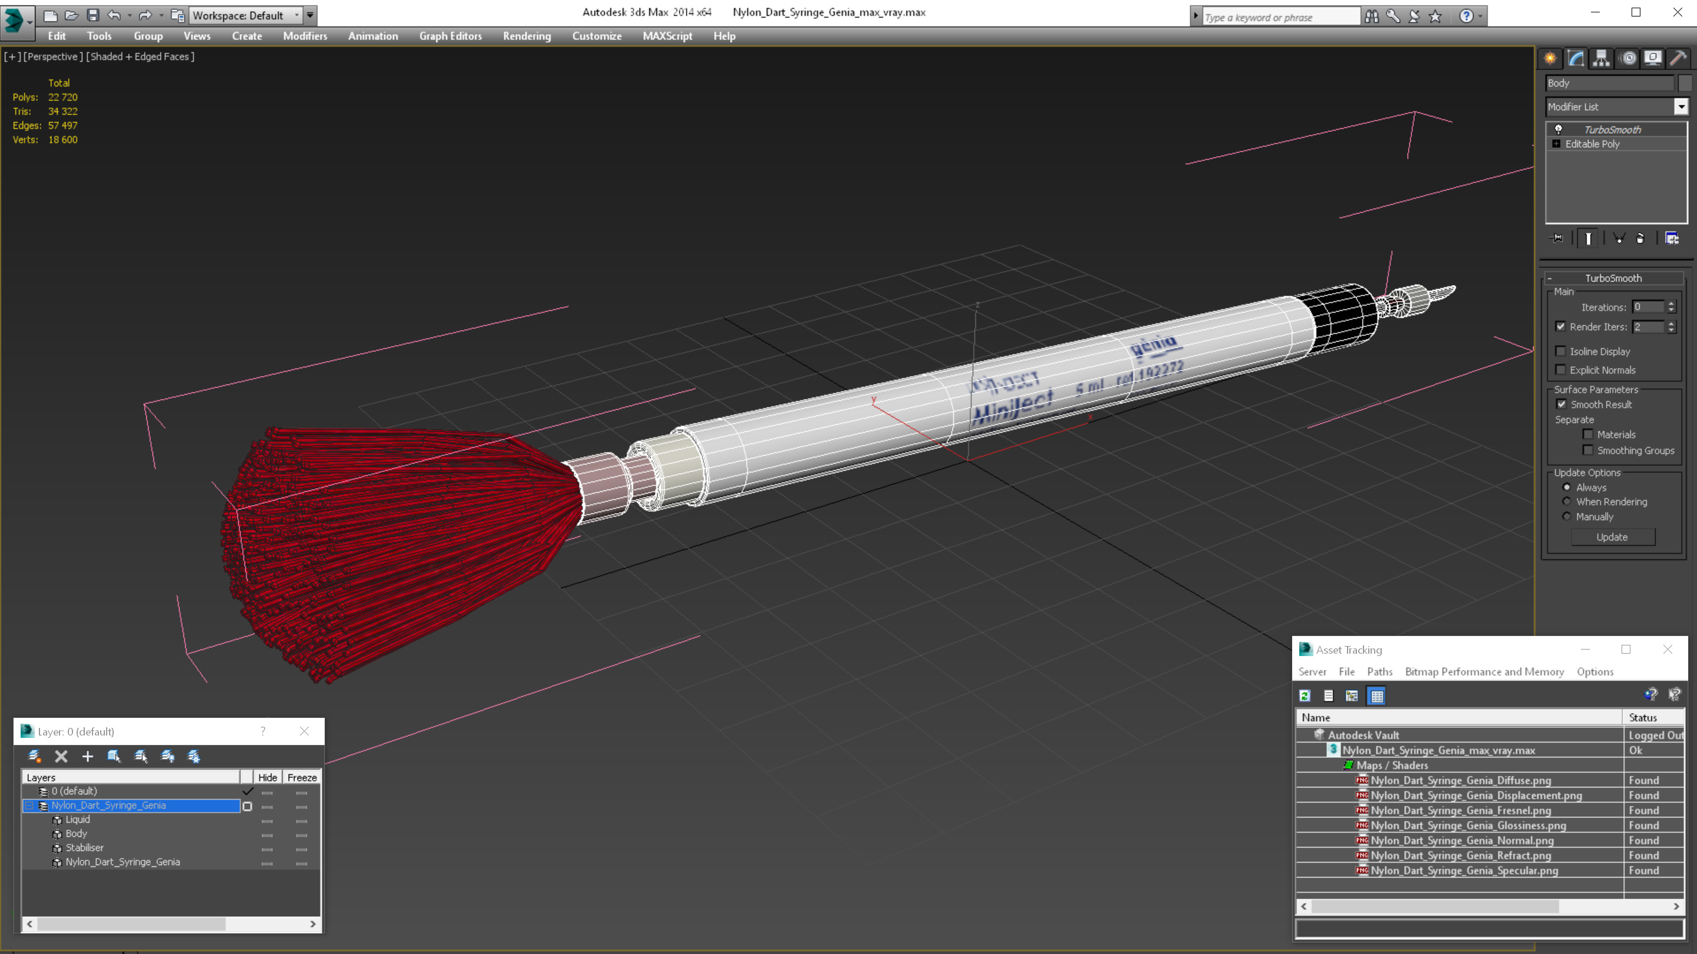The width and height of the screenshot is (1697, 954).
Task: Toggle Smooth Result checkbox in TurboSmooth
Action: [1561, 403]
